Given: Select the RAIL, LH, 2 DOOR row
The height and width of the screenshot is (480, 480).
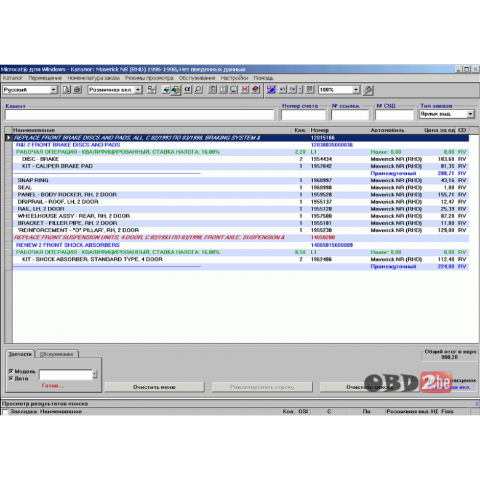Looking at the screenshot, I should pos(241,209).
